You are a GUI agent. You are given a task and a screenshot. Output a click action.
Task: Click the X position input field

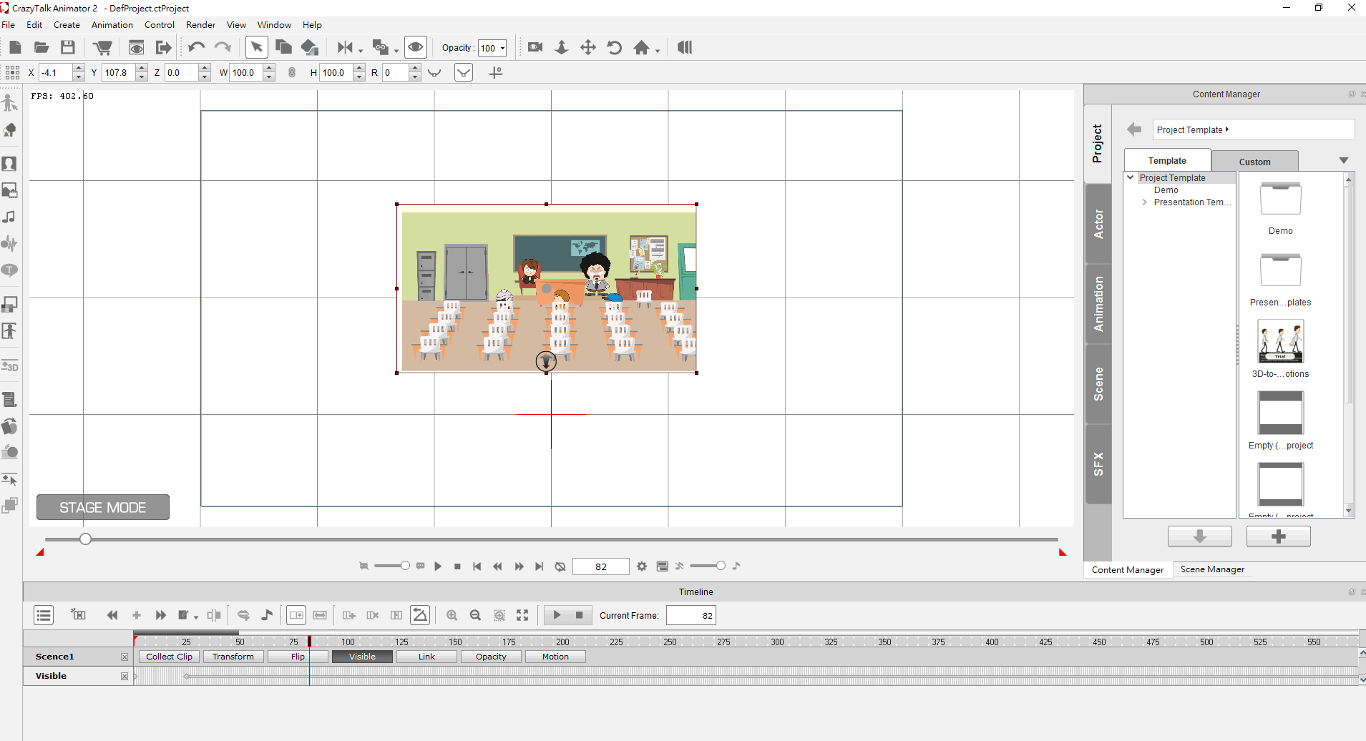[x=56, y=72]
